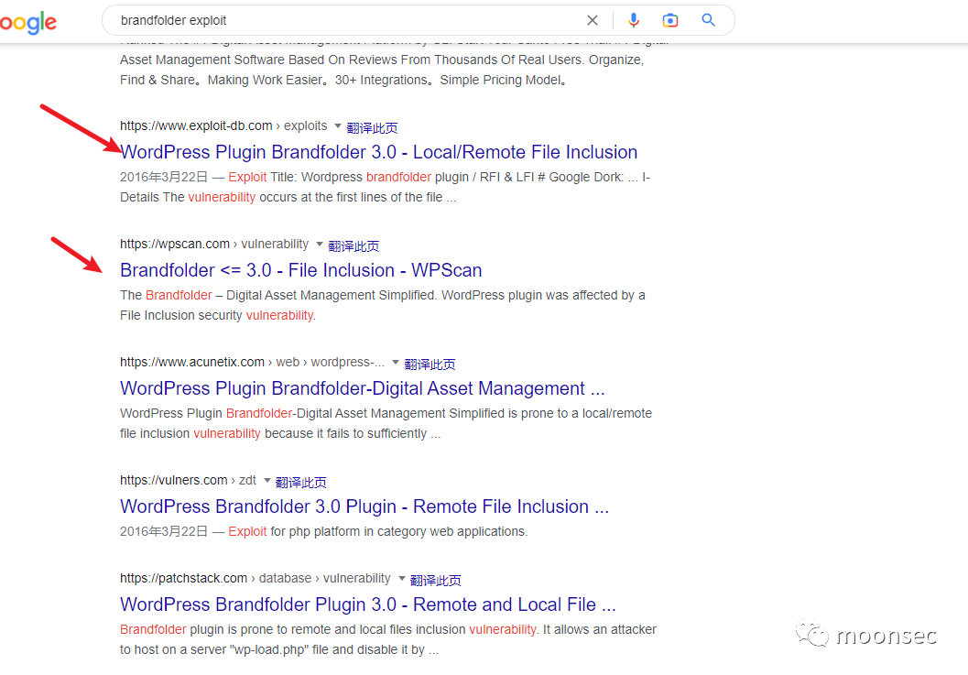The width and height of the screenshot is (968, 675).
Task: Open 'WordPress Plugin Brandfolder 3.0 - Local/Remote File Inclusion'
Action: [378, 152]
